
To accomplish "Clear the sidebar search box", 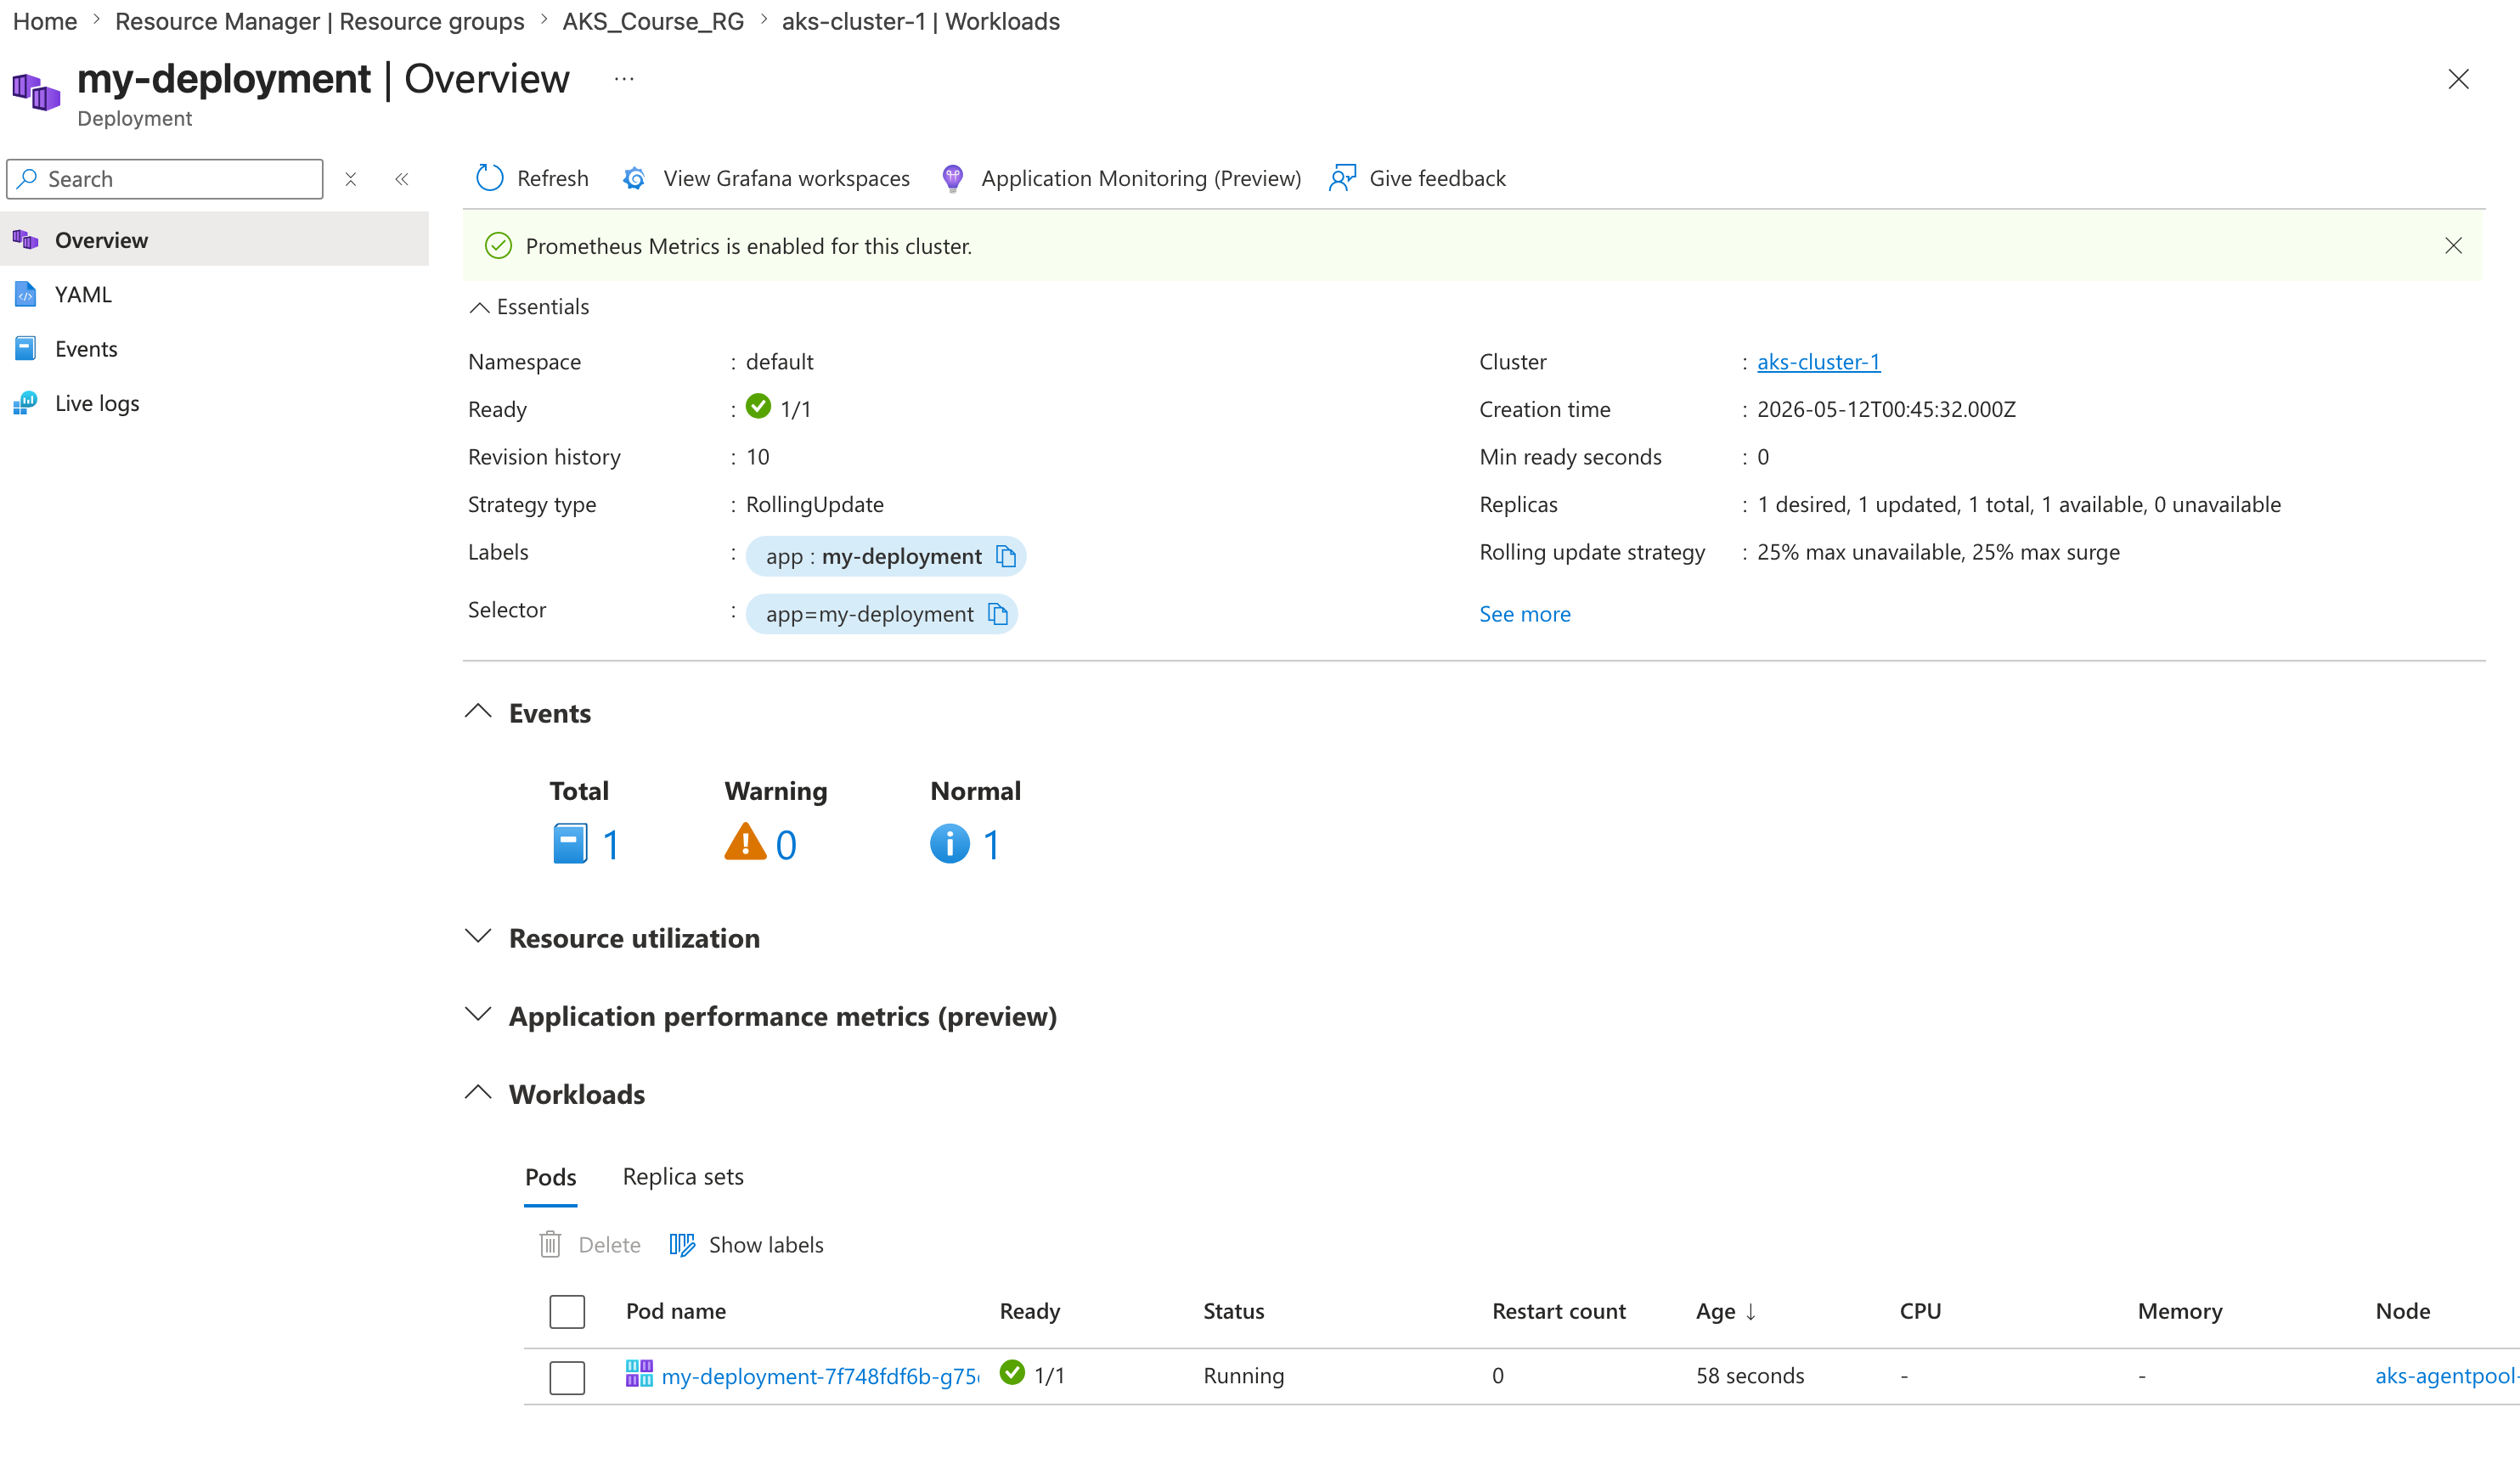I will [351, 179].
